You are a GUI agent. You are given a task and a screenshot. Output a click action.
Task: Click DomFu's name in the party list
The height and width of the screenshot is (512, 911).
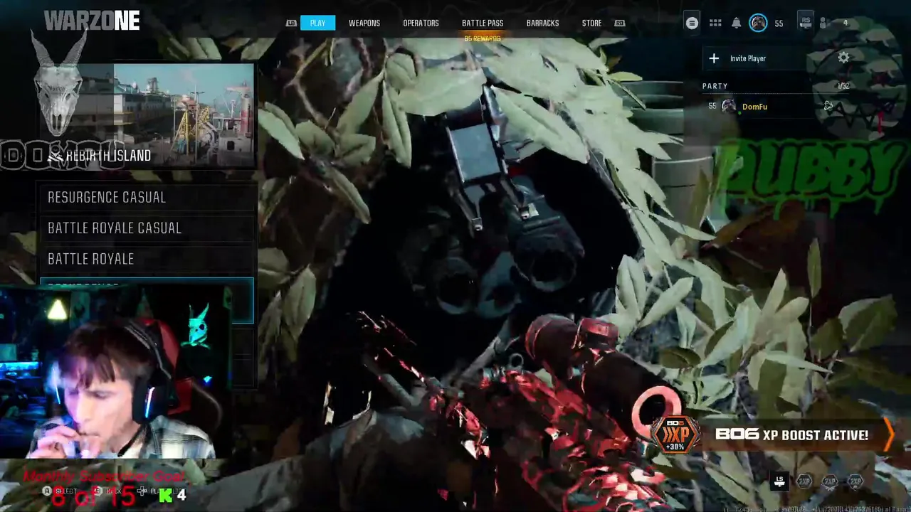click(x=754, y=107)
